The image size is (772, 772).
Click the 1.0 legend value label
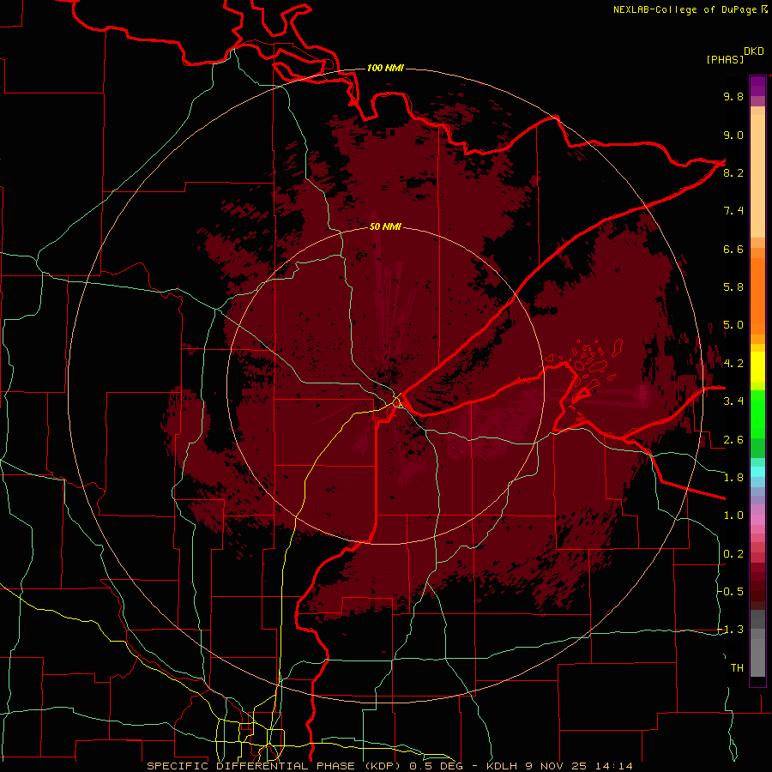(x=733, y=515)
